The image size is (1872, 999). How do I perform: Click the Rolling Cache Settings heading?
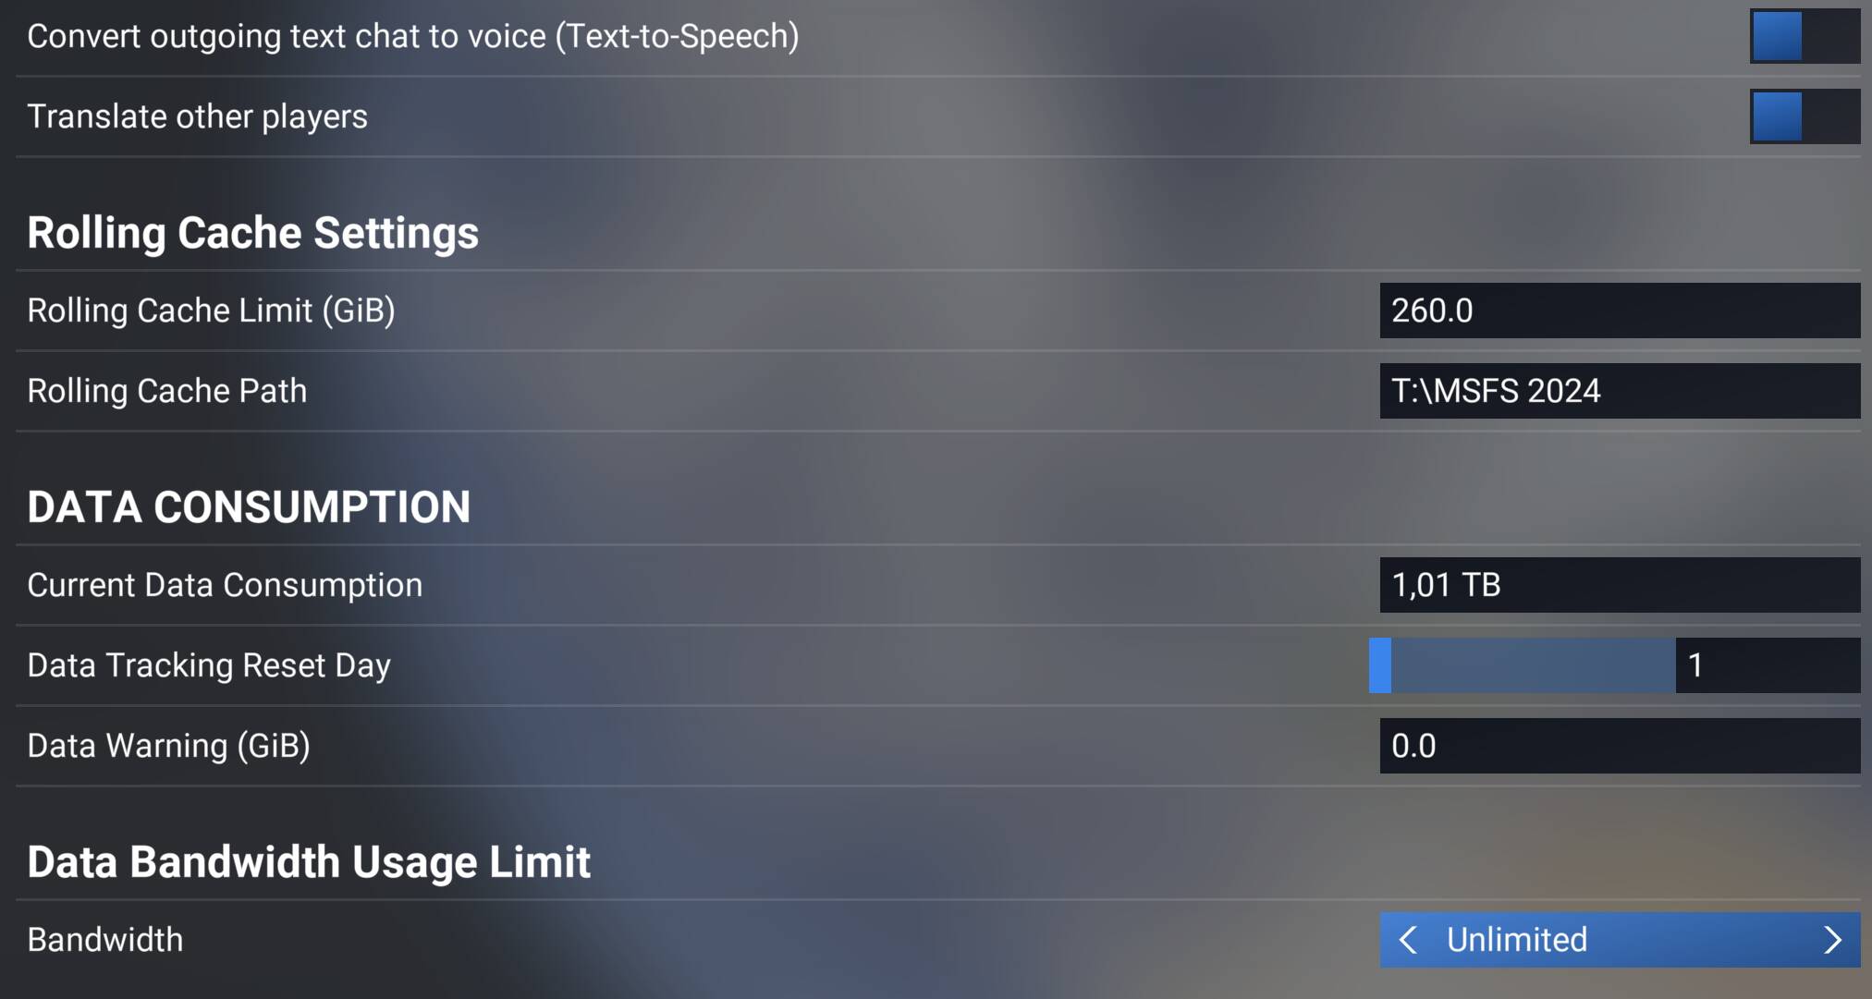tap(252, 233)
